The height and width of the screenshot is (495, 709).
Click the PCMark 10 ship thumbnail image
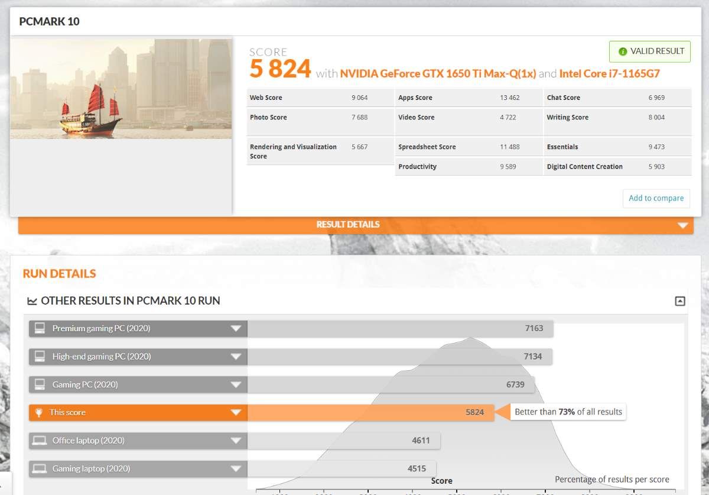(121, 89)
